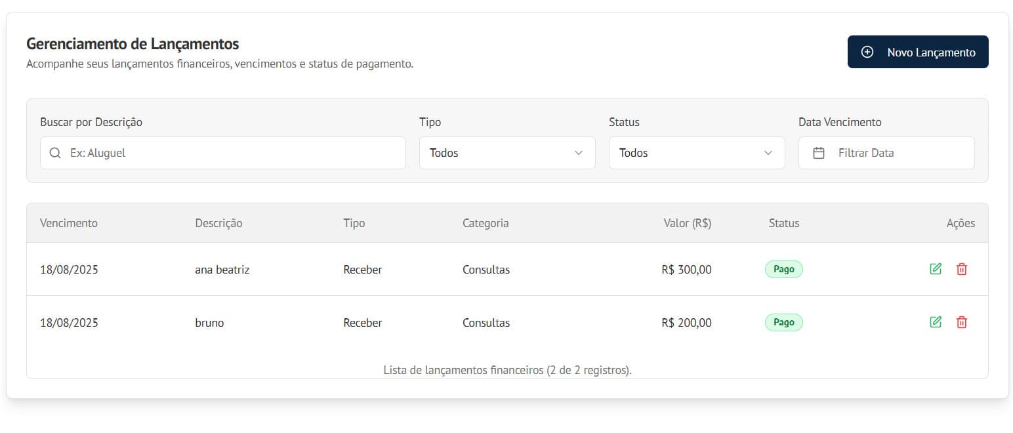Open the Status filter dropdown

697,153
